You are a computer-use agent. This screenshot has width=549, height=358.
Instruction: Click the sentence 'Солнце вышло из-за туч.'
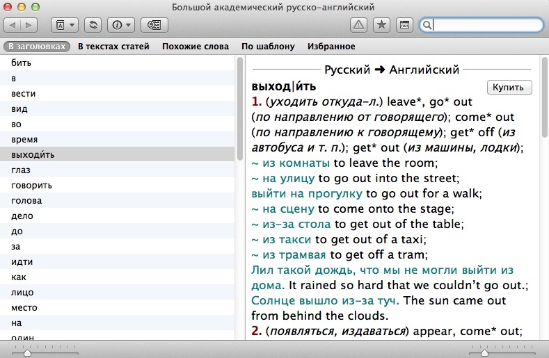325,300
